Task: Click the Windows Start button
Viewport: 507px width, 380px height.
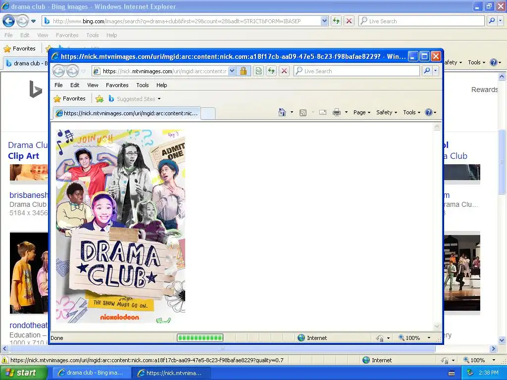Action: coord(23,373)
